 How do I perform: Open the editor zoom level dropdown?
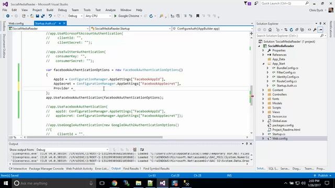(x=15, y=137)
